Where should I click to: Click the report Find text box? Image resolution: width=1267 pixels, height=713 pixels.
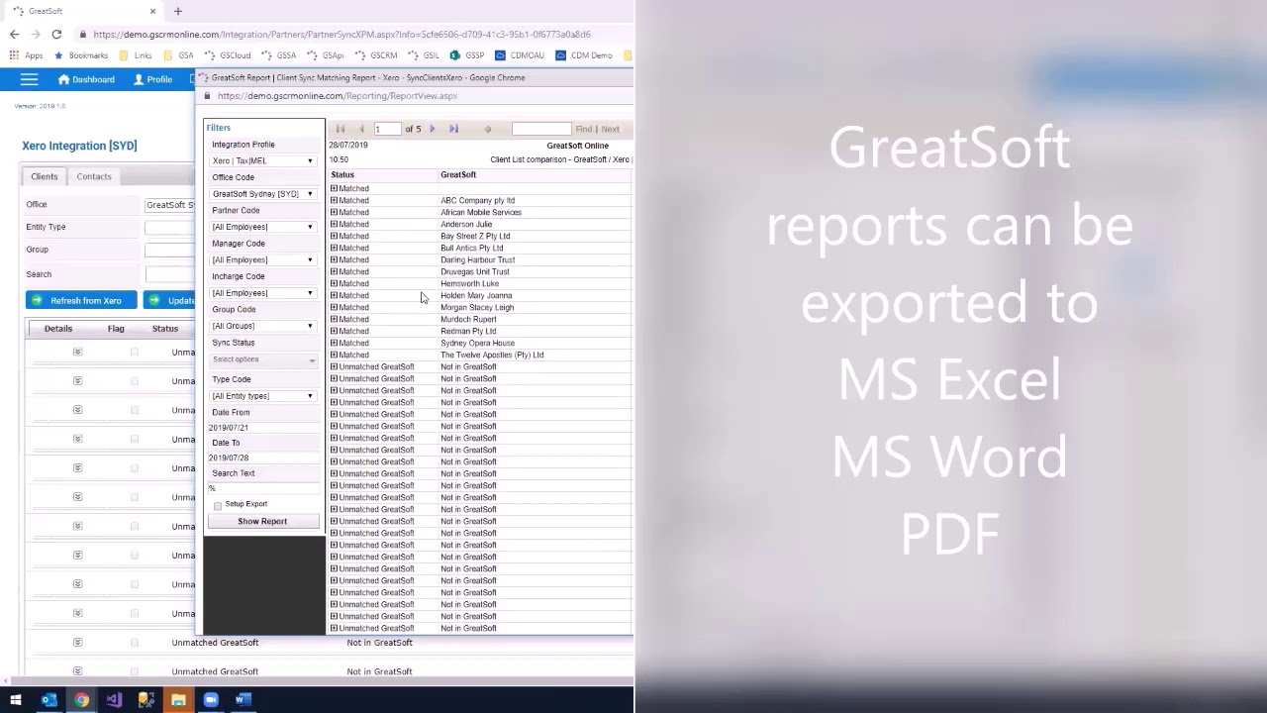coord(540,129)
